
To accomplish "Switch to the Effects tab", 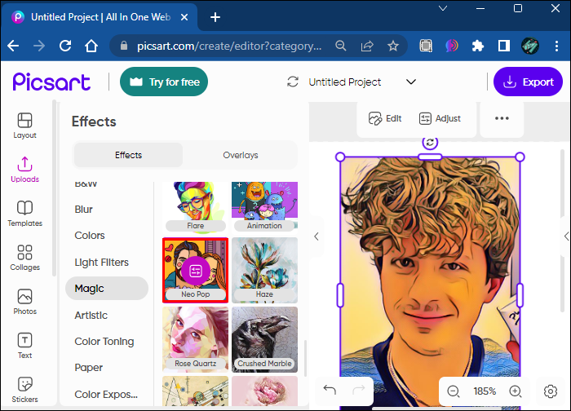I will pyautogui.click(x=128, y=155).
